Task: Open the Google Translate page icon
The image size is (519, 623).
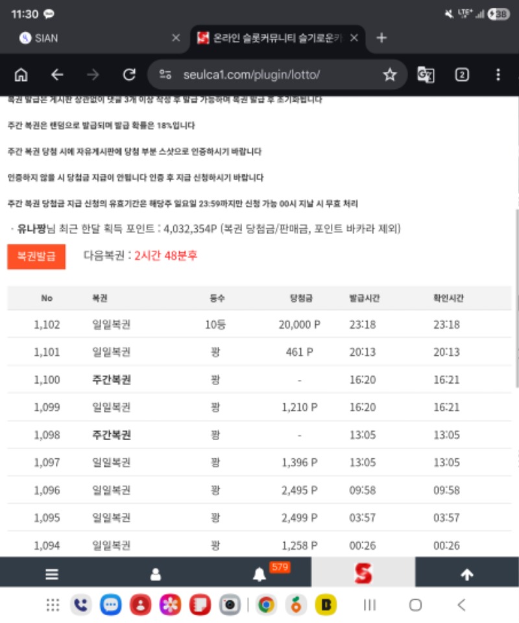Action: pyautogui.click(x=426, y=75)
